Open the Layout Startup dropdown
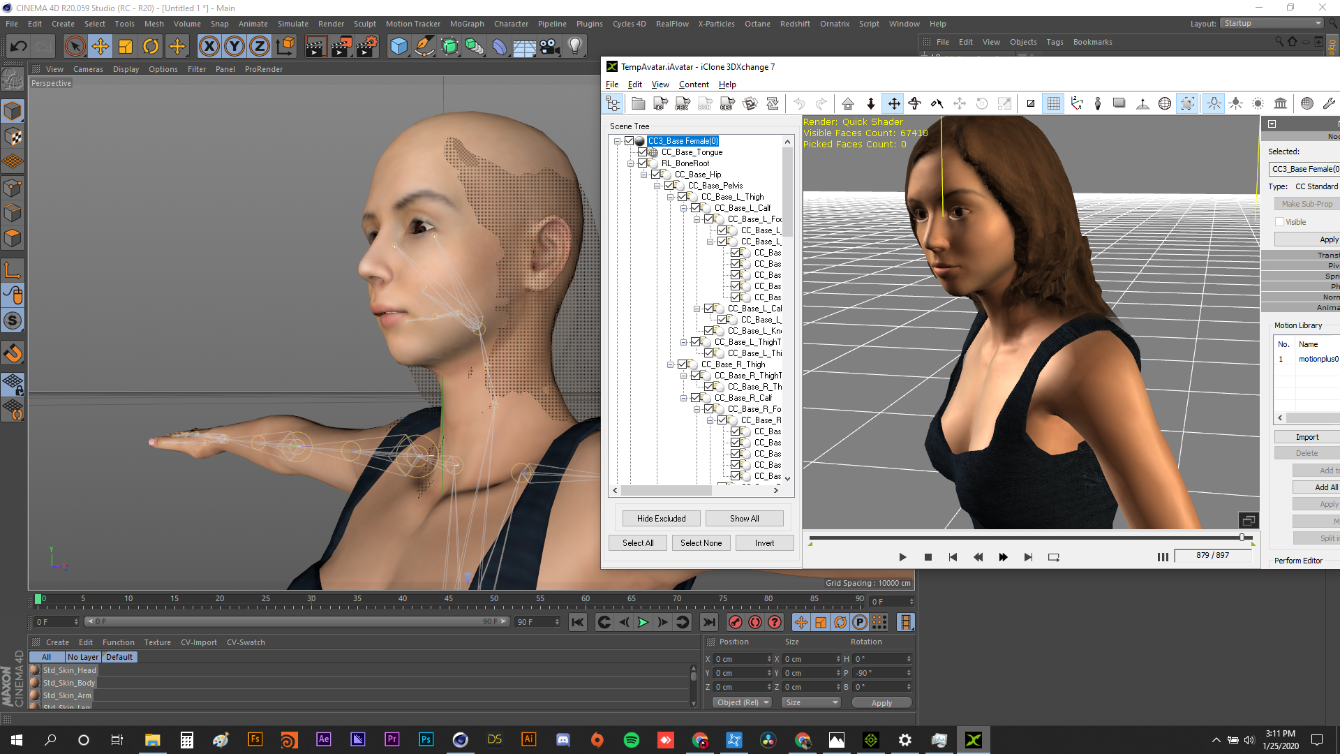The width and height of the screenshot is (1340, 754). coord(1272,23)
